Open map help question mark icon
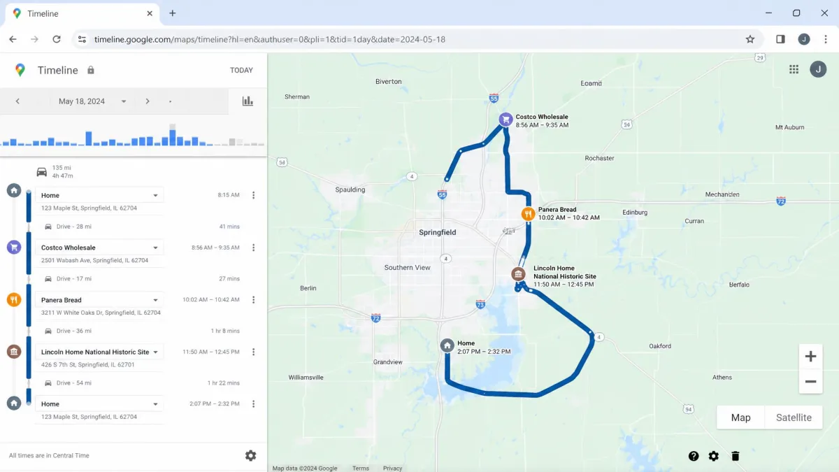Viewport: 839px width, 472px height. (x=694, y=456)
